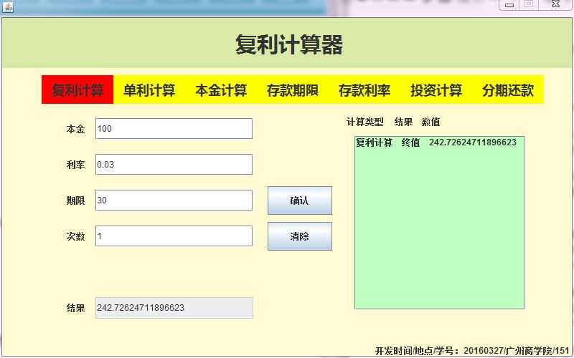
Task: Click the 利率 label
Action: (75, 165)
